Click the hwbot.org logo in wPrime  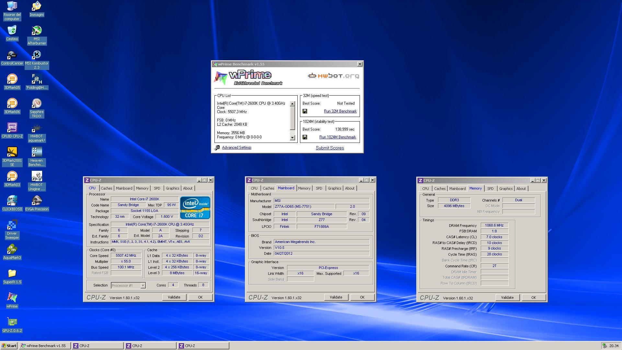[333, 76]
